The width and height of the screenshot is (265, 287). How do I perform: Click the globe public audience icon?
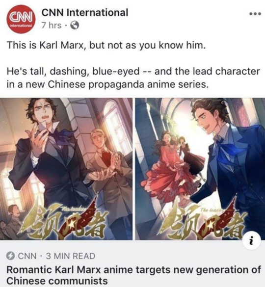75,25
